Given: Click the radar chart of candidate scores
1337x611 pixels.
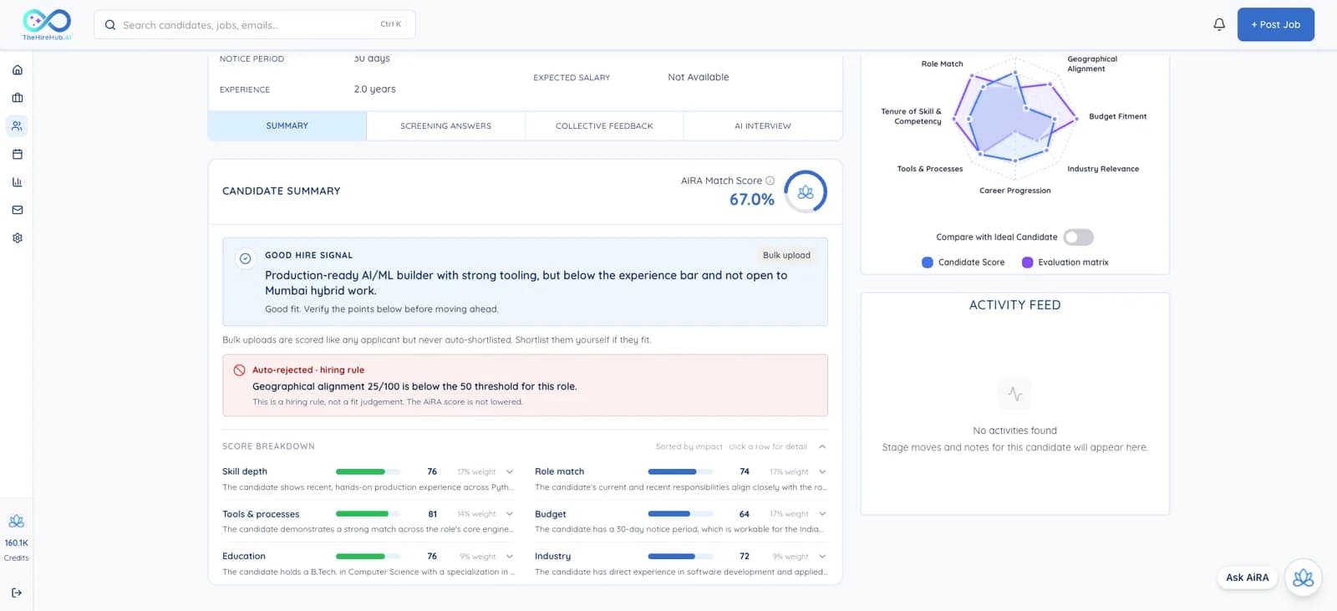Looking at the screenshot, I should point(1015,118).
